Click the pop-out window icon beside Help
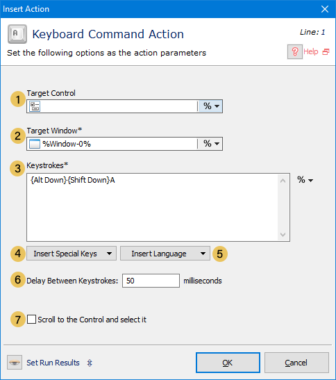Image resolution: width=336 pixels, height=380 pixels. [326, 51]
